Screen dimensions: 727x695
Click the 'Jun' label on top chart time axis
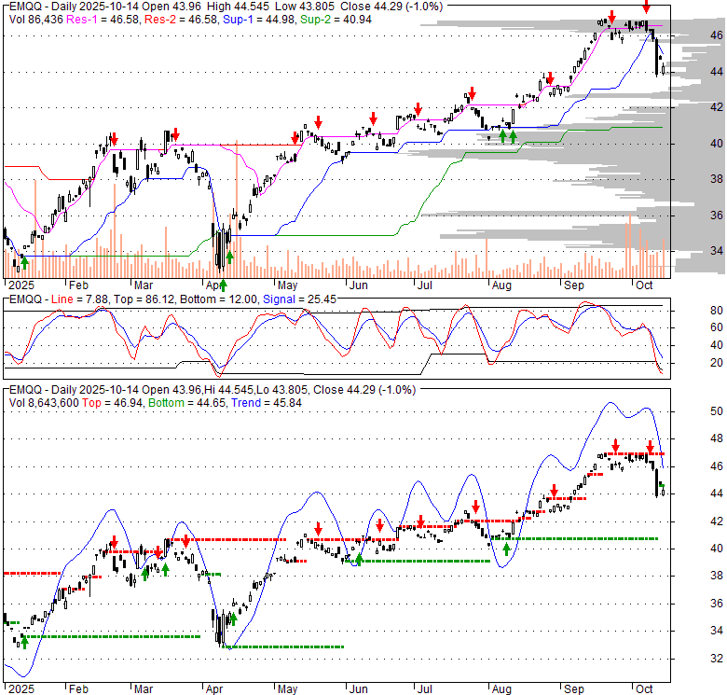pyautogui.click(x=359, y=285)
